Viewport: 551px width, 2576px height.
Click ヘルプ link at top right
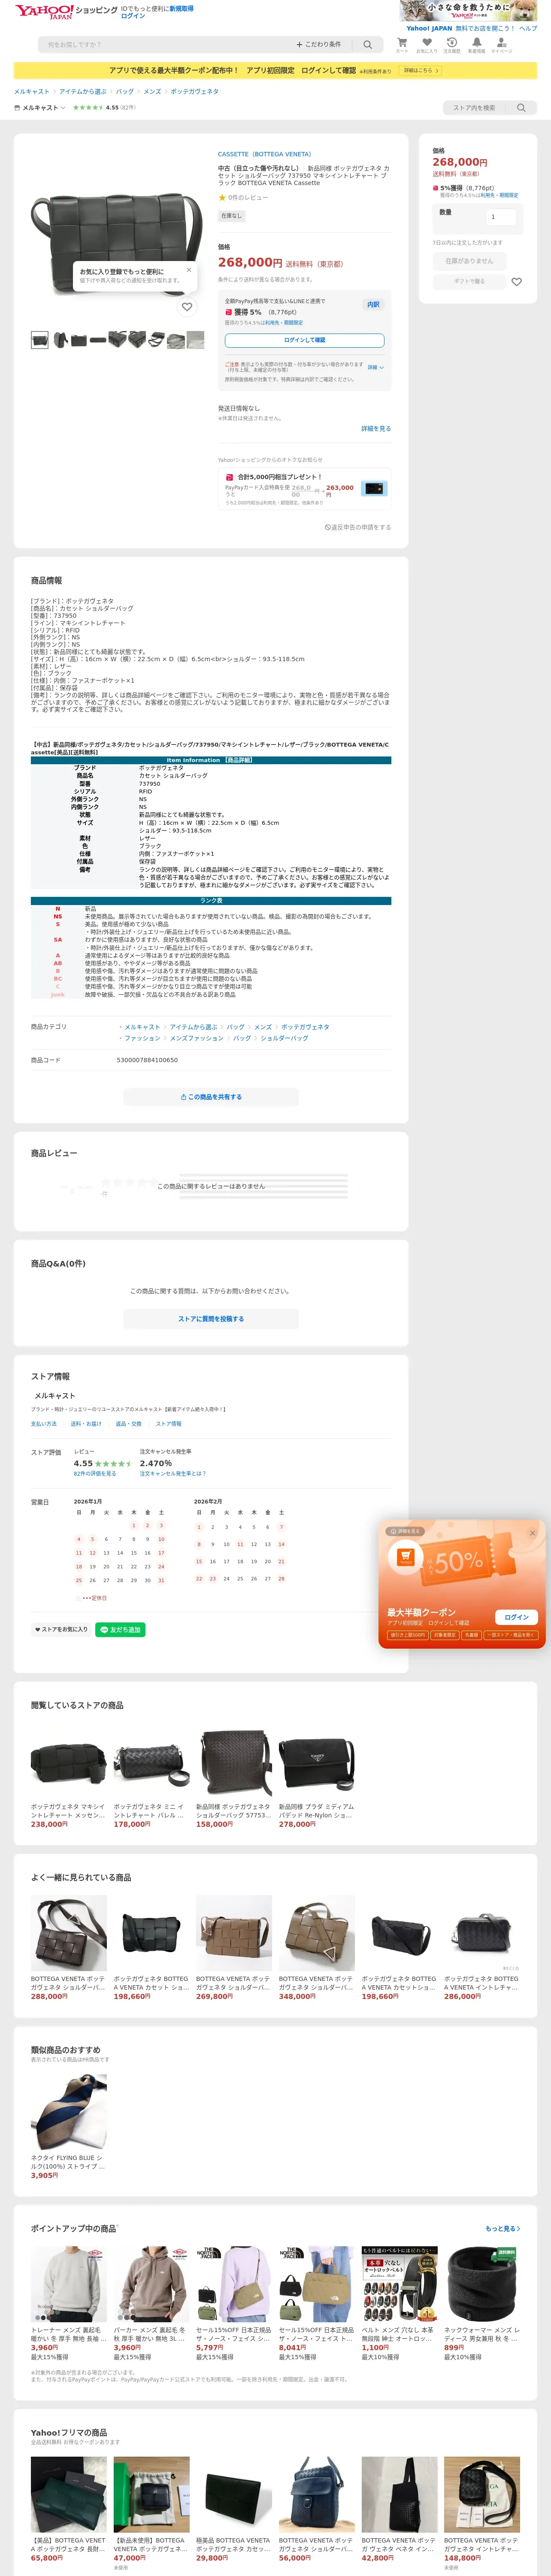coord(528,28)
